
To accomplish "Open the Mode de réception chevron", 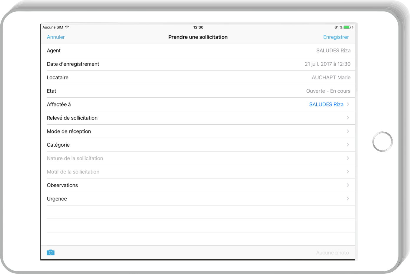I will [348, 131].
